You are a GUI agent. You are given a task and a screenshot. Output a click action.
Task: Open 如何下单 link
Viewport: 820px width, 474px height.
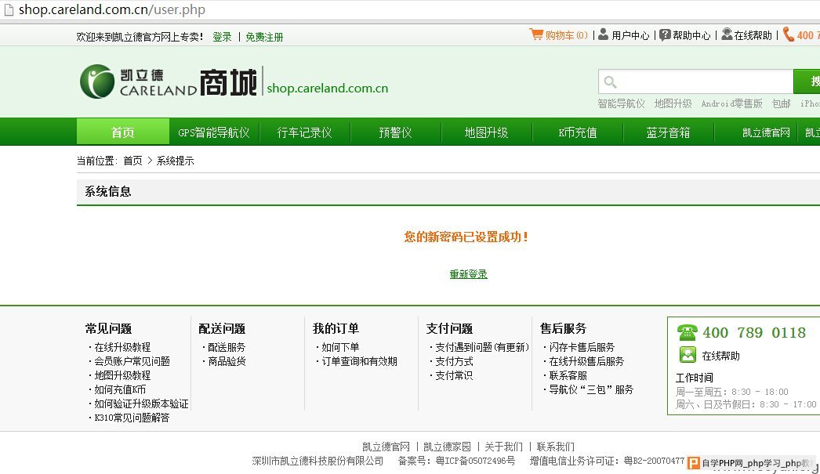pyautogui.click(x=340, y=347)
